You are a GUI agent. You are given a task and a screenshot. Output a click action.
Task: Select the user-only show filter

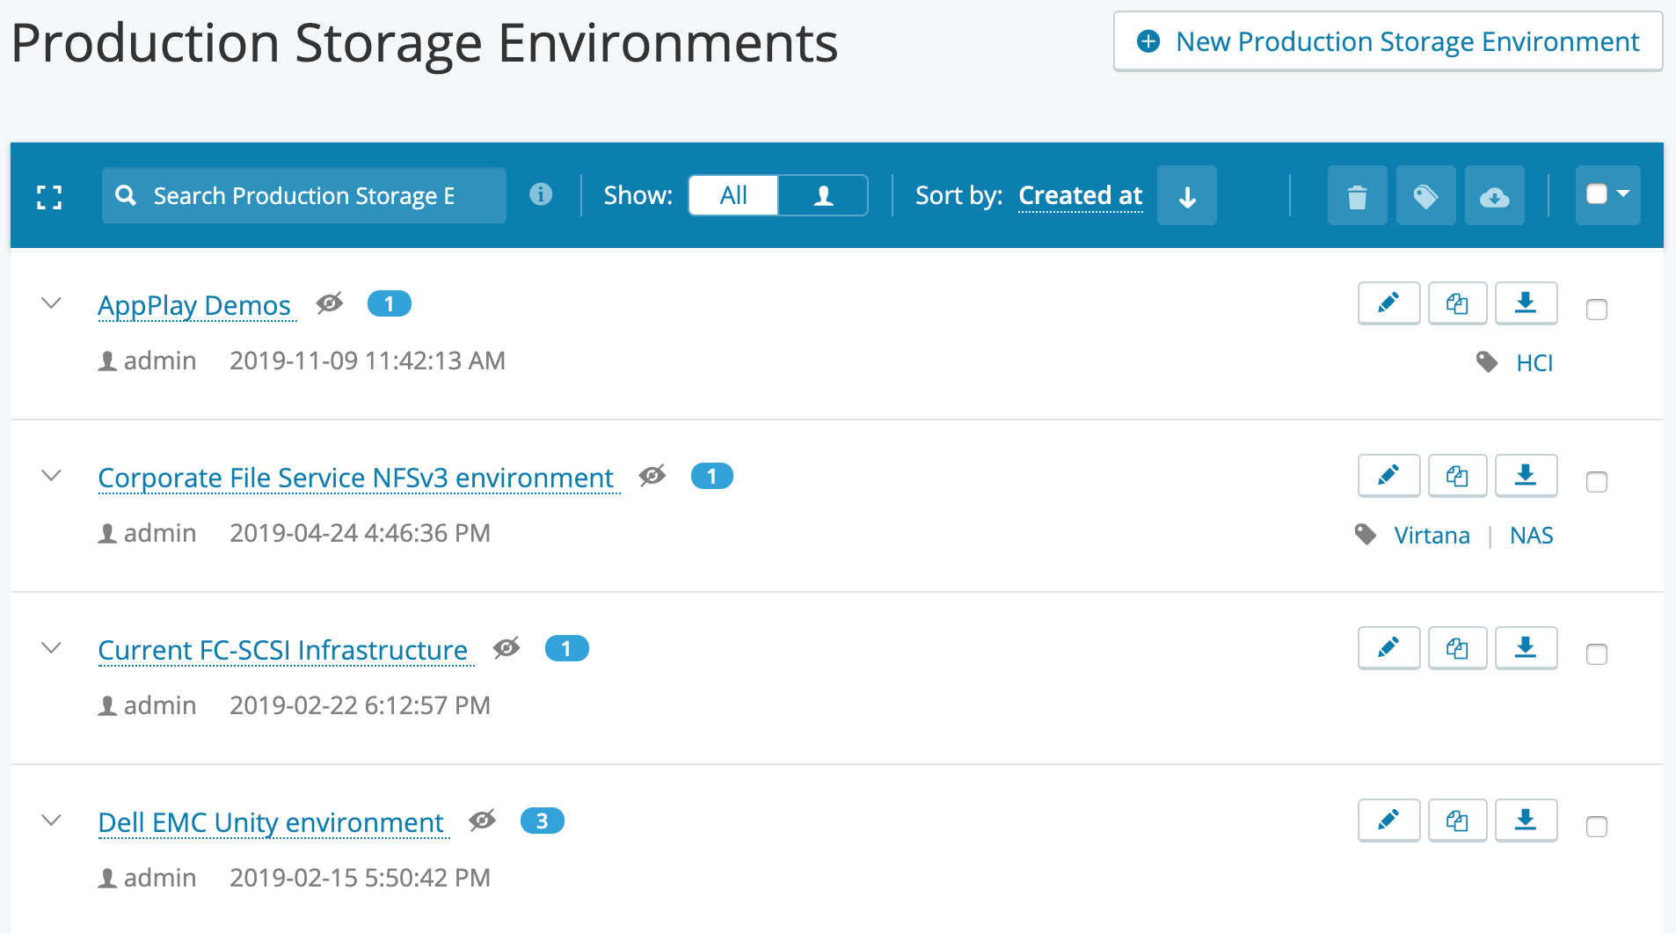823,195
